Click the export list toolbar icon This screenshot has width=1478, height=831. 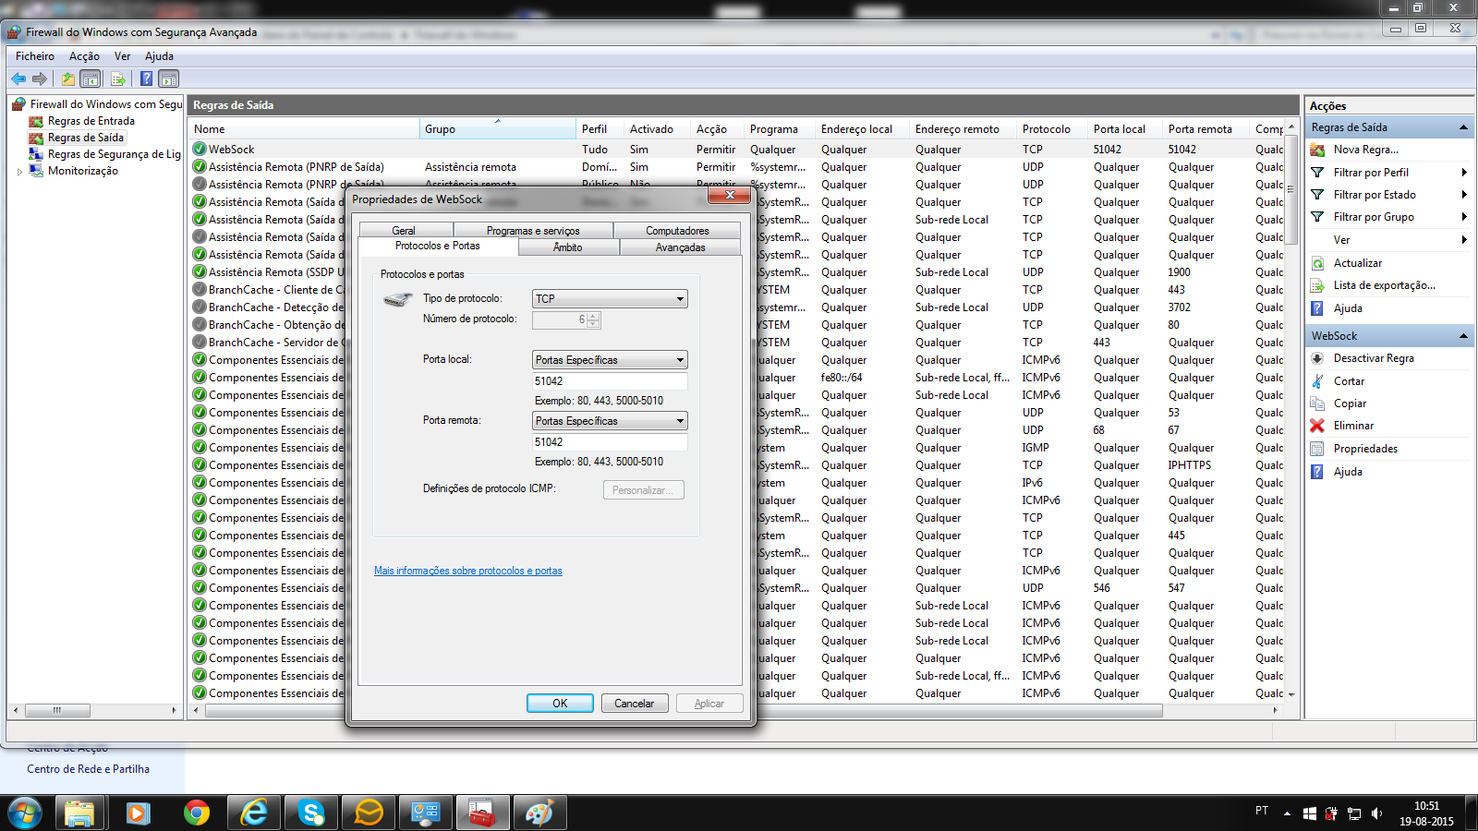tap(118, 79)
